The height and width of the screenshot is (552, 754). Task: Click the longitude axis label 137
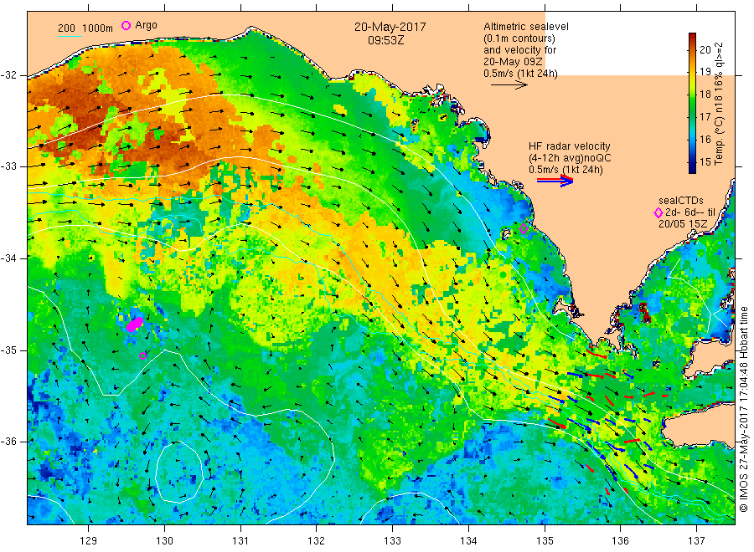(x=696, y=540)
